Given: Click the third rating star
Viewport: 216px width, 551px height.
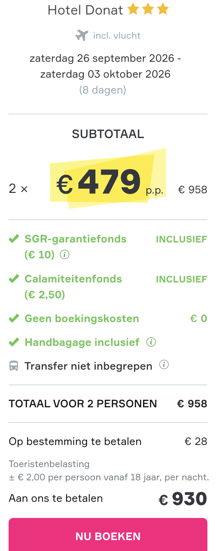Looking at the screenshot, I should coord(163,10).
